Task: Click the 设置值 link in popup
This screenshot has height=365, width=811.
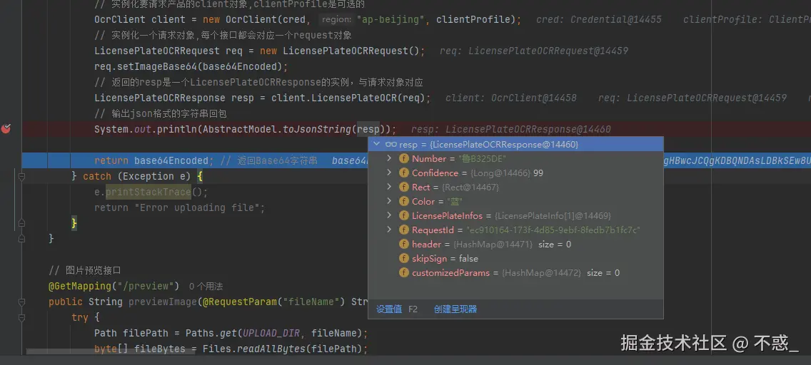Action: 389,309
